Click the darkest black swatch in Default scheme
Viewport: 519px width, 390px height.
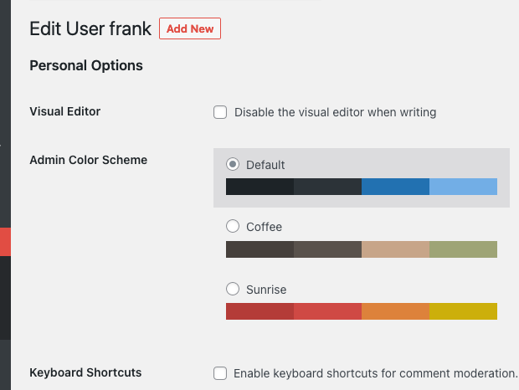click(x=259, y=187)
